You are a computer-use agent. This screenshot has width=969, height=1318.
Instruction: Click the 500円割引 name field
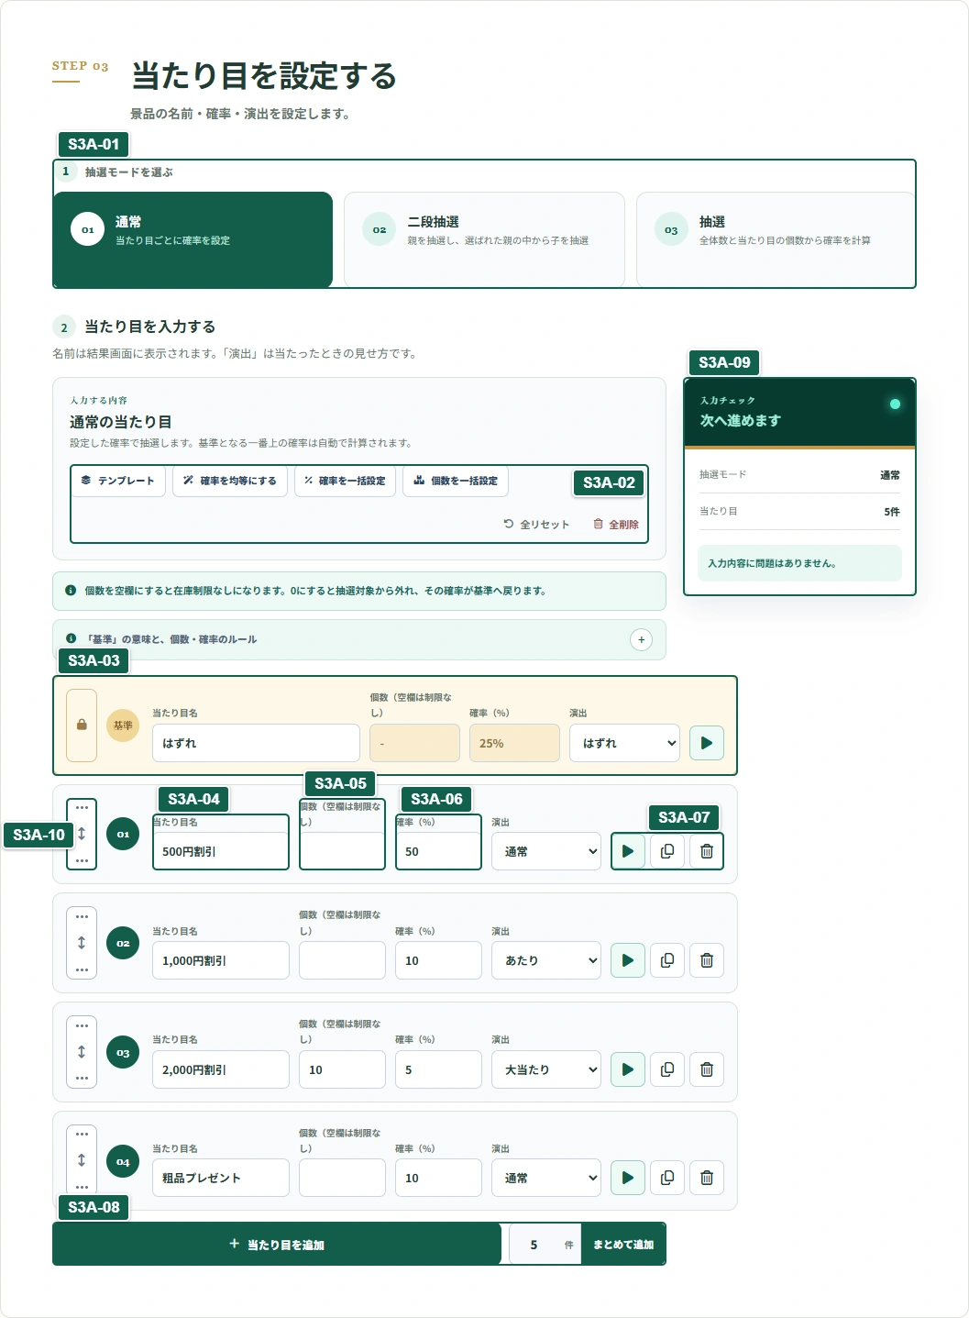pos(221,851)
